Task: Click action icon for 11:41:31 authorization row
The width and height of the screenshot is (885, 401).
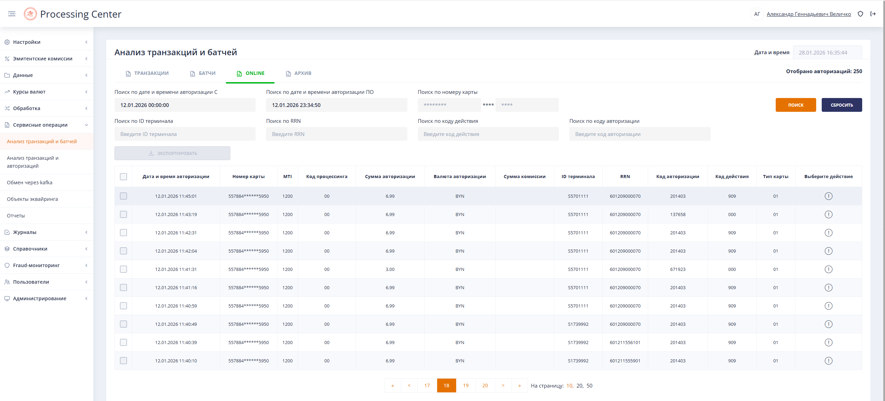Action: tap(828, 269)
